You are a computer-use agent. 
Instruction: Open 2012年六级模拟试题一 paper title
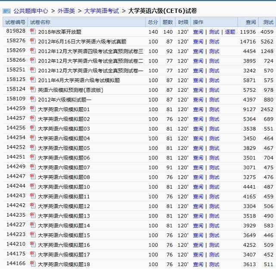[65, 100]
